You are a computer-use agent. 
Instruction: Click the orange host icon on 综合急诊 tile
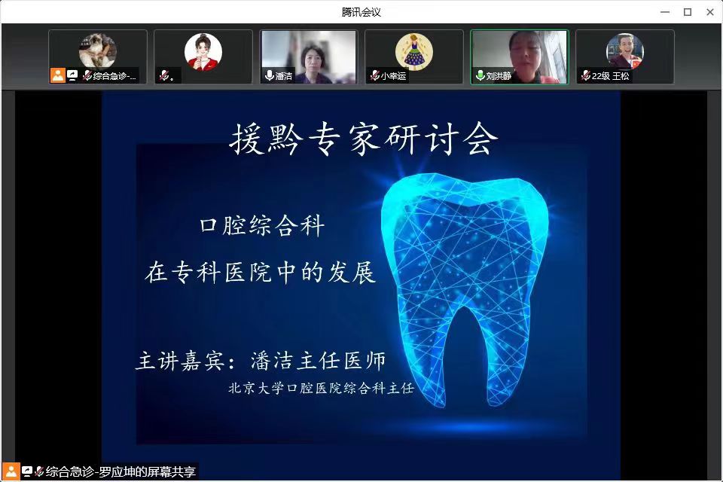[x=58, y=75]
